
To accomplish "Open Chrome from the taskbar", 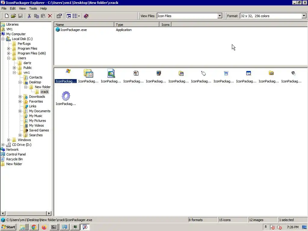I will click(34, 227).
